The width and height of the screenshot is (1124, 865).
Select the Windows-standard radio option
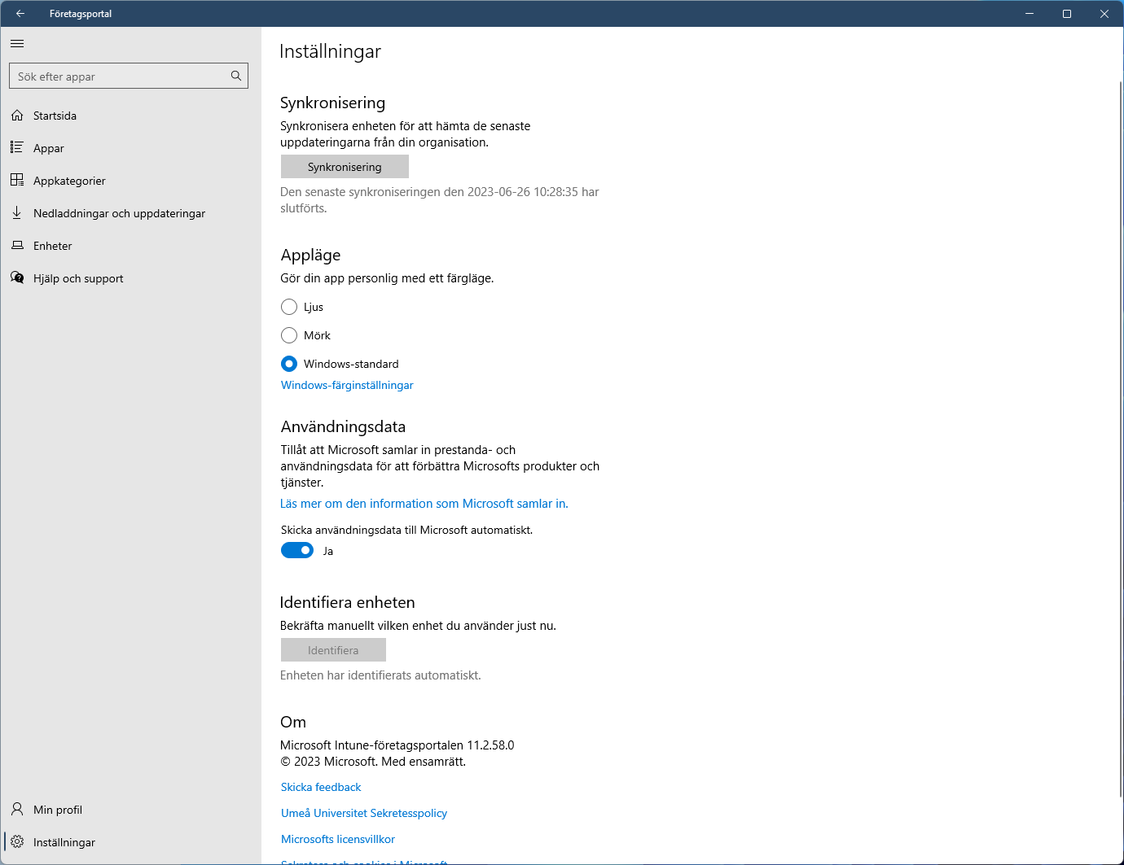(289, 364)
